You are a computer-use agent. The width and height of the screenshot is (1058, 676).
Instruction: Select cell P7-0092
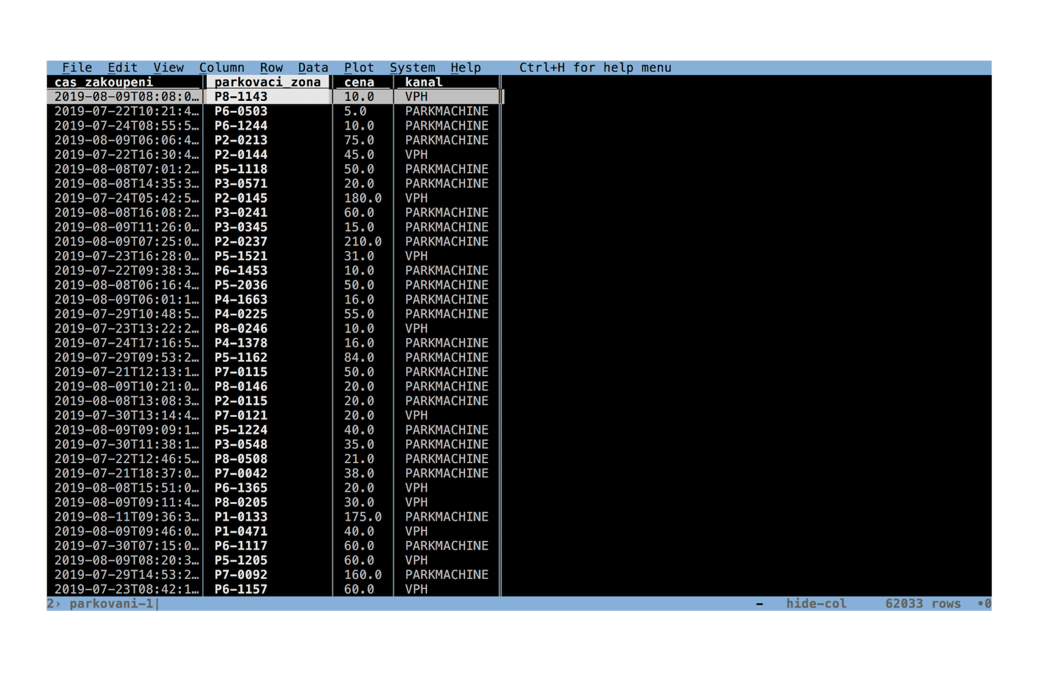click(241, 575)
